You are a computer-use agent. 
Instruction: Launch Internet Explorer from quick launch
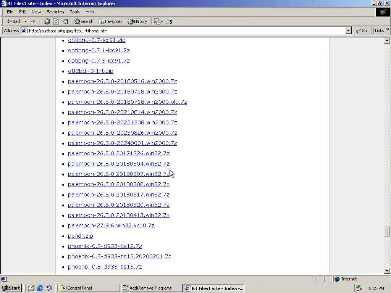pyautogui.click(x=40, y=288)
